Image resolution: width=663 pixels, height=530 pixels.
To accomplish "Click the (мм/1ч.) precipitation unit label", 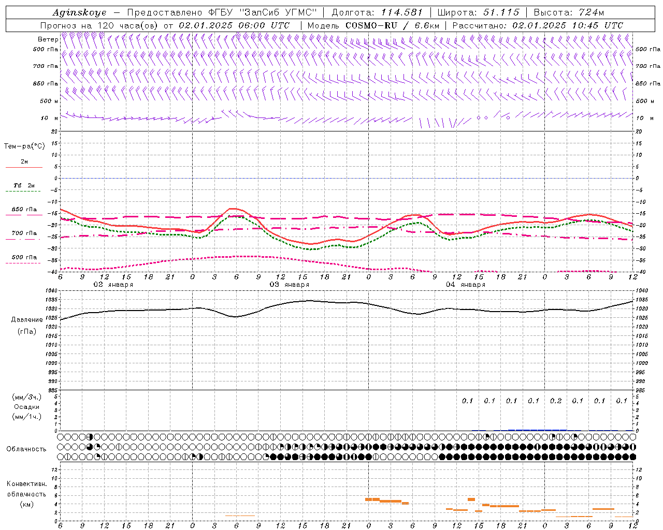I will tap(27, 417).
